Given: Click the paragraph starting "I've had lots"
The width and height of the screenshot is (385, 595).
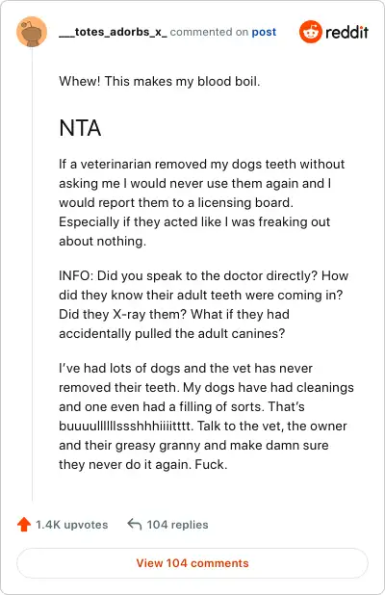Looking at the screenshot, I should point(206,416).
